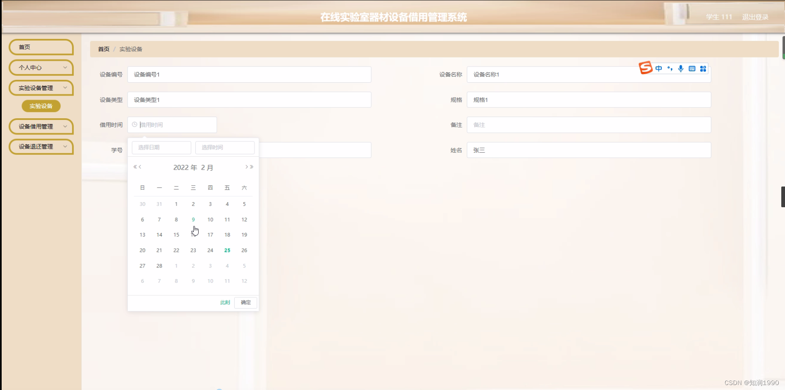Screen dimensions: 785x390
Task: Toggle punctuation mode in input toolbar
Action: [670, 69]
